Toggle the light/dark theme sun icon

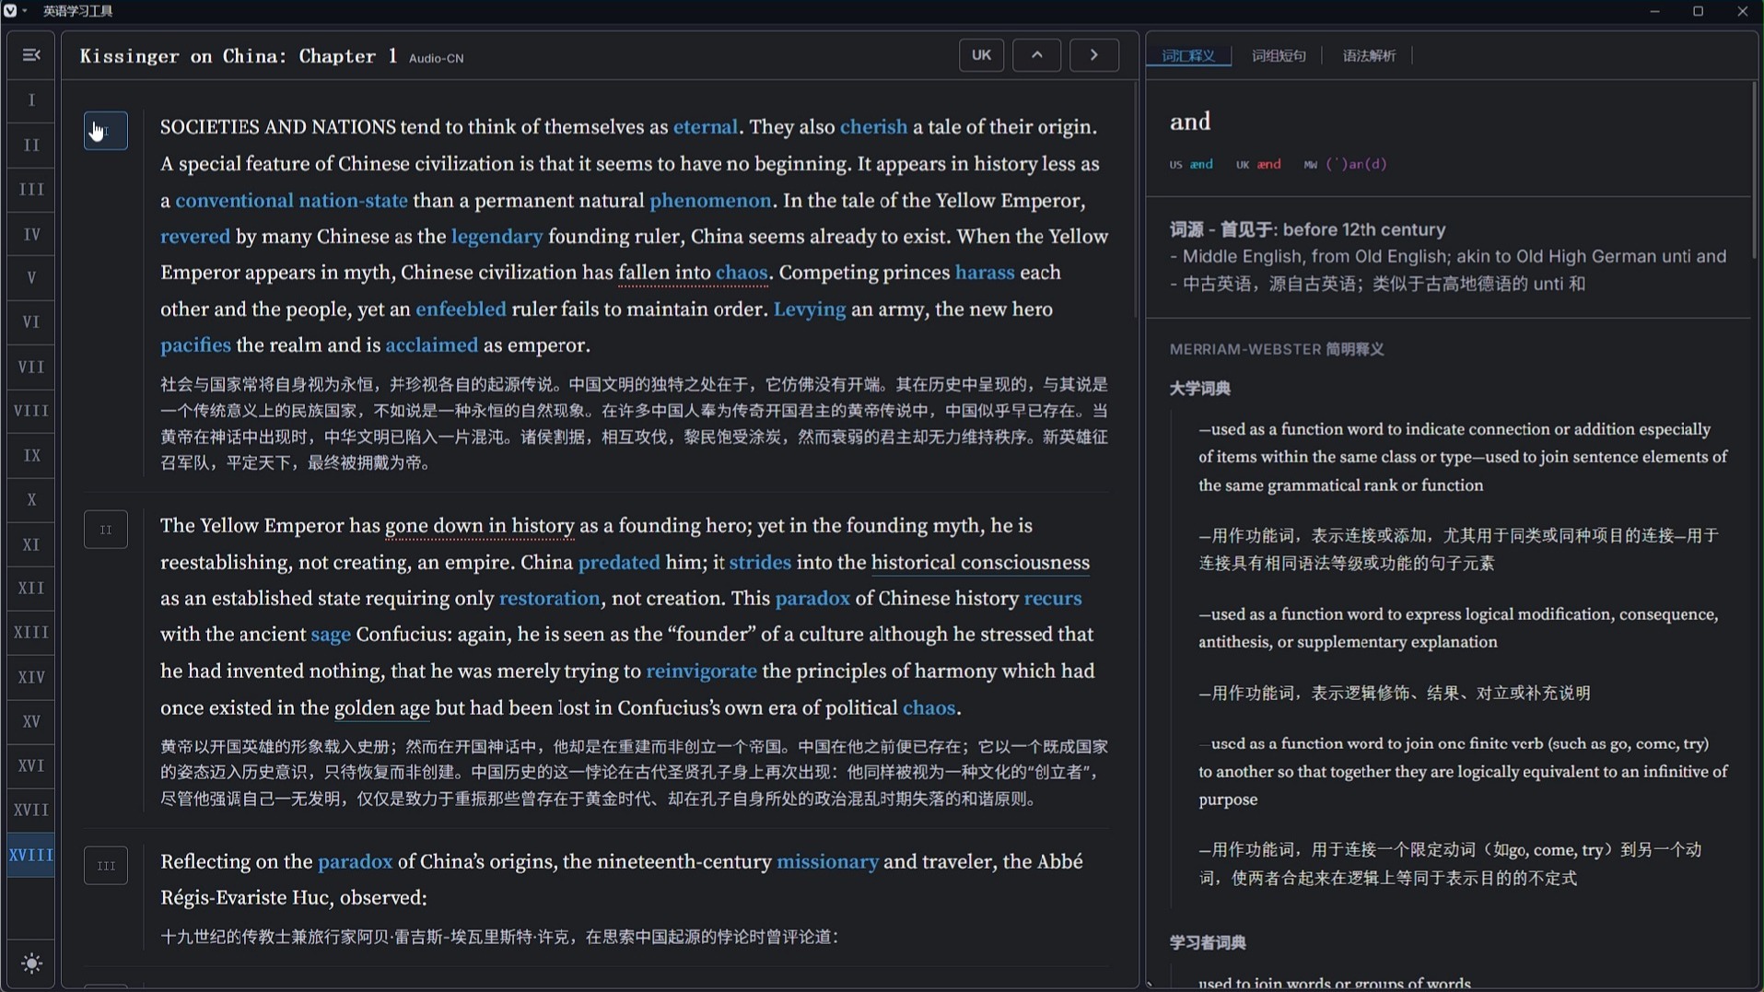(31, 963)
